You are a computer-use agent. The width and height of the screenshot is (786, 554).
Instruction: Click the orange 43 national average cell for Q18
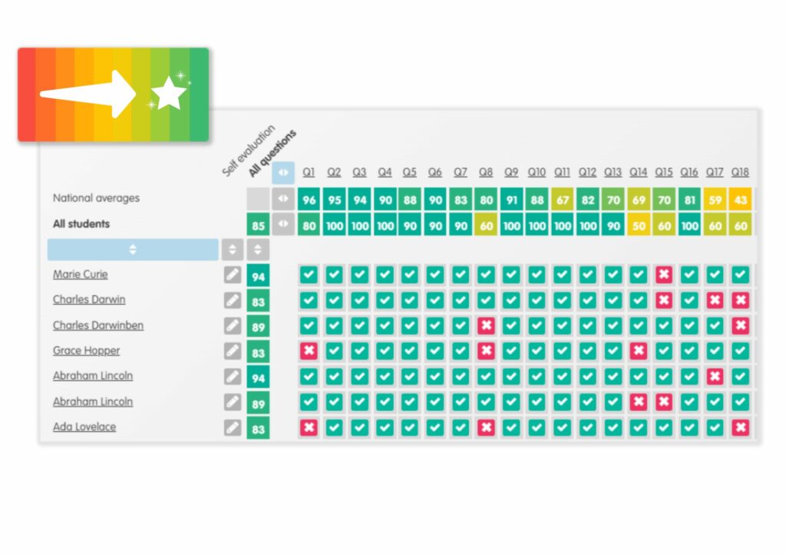pyautogui.click(x=741, y=200)
